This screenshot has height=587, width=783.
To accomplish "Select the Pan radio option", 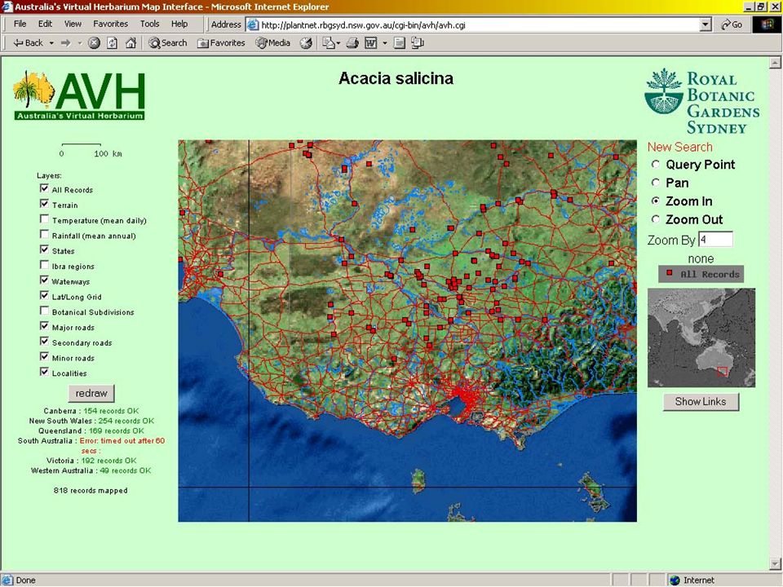I will [x=656, y=183].
